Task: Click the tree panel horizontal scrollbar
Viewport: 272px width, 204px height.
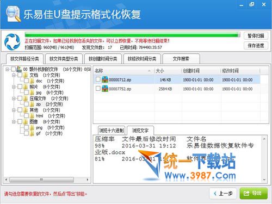Action: [47, 180]
